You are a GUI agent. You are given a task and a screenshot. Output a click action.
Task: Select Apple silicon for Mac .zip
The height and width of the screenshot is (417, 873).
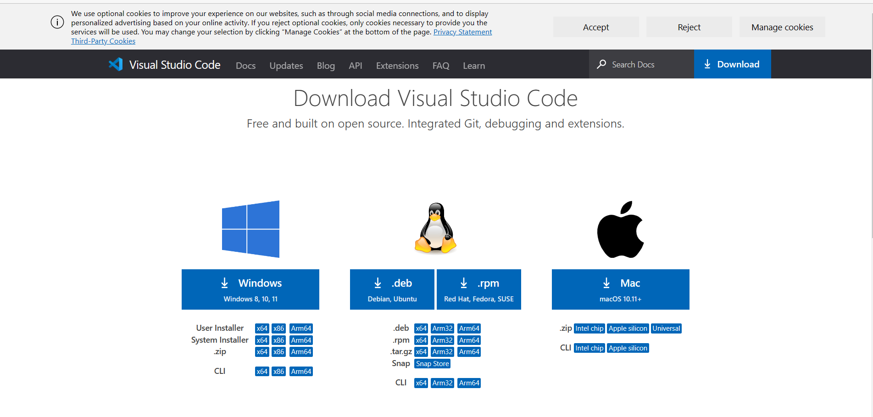coord(628,328)
